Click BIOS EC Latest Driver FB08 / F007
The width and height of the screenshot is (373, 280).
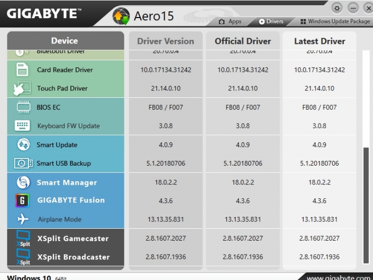(x=319, y=108)
